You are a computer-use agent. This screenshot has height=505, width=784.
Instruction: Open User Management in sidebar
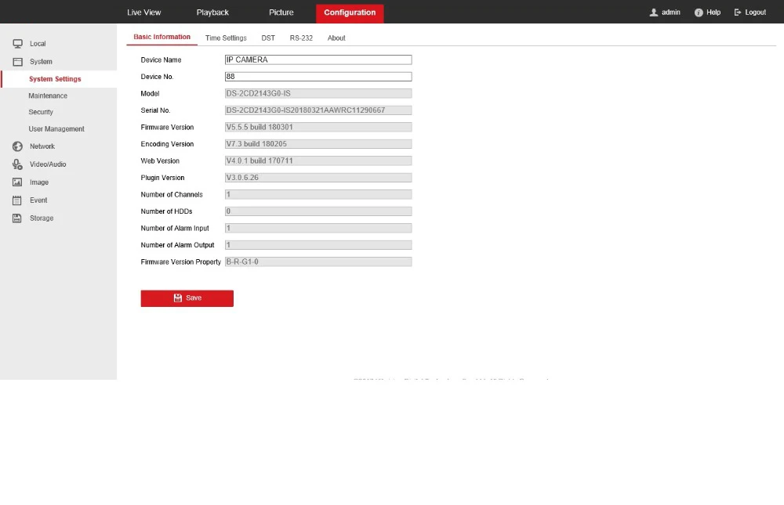tap(56, 129)
